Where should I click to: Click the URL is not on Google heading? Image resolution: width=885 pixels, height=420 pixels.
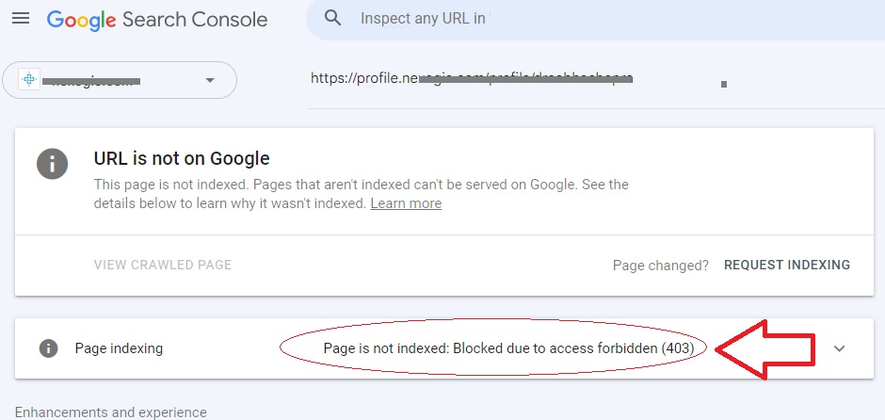coord(182,158)
